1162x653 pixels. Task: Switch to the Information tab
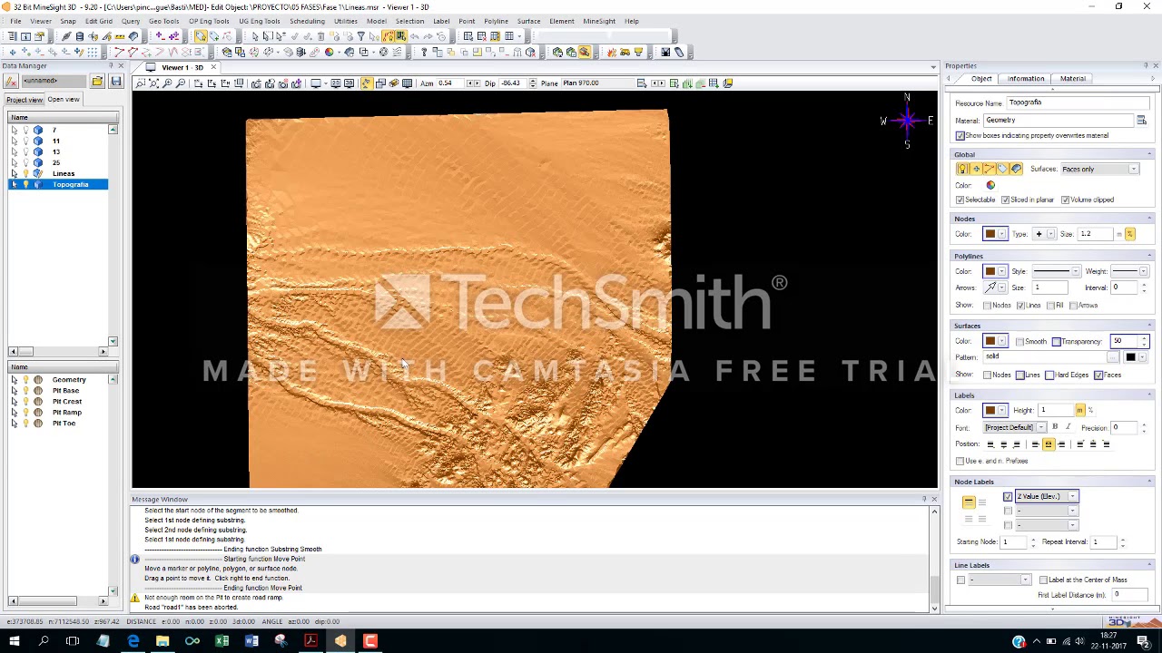[1026, 79]
